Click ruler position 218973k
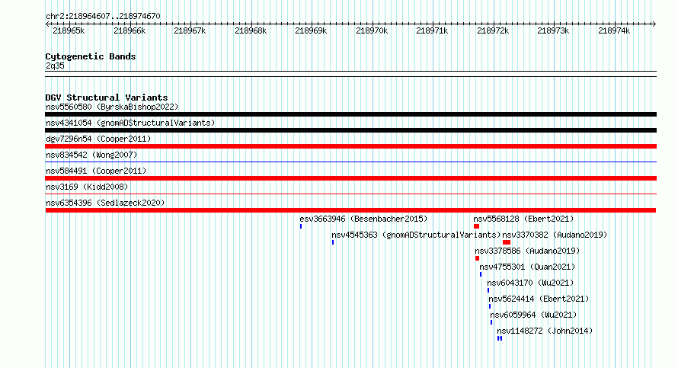The height and width of the screenshot is (368, 678). click(553, 31)
